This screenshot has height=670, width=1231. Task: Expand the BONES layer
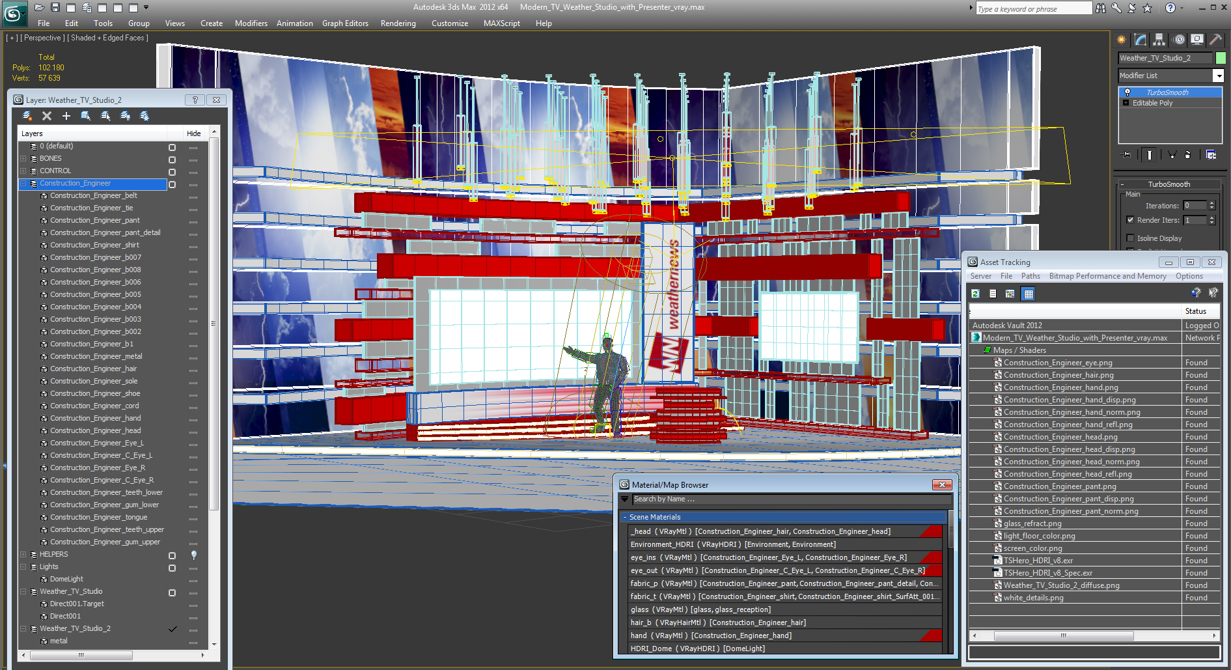[x=23, y=159]
